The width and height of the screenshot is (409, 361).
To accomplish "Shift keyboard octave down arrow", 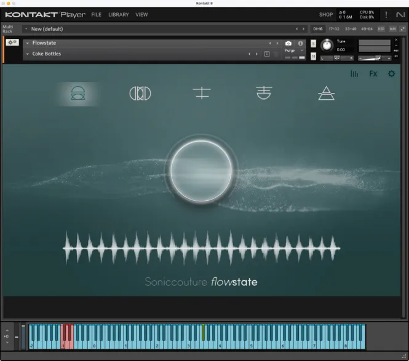I will (x=7, y=342).
